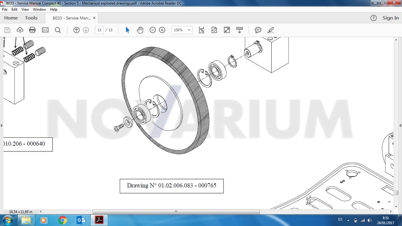Click the volume speaker tray icon
The width and height of the screenshot is (402, 226).
tap(369, 221)
